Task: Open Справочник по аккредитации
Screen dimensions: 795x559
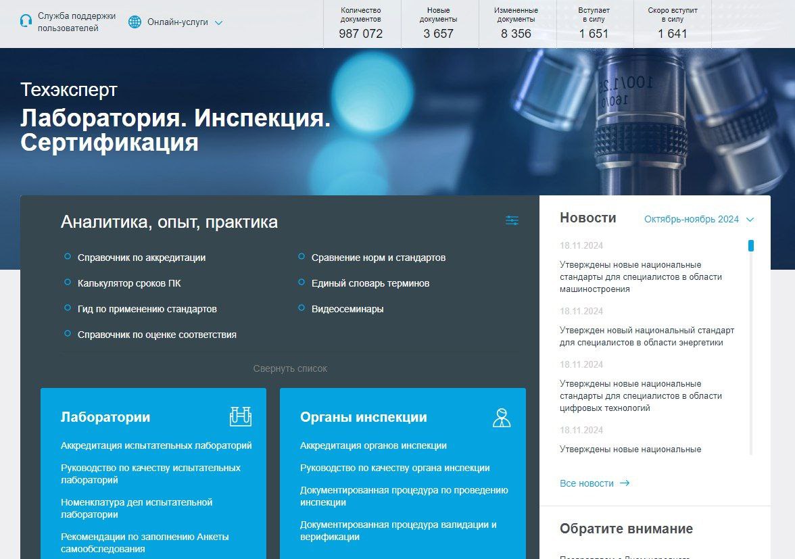Action: [x=141, y=258]
